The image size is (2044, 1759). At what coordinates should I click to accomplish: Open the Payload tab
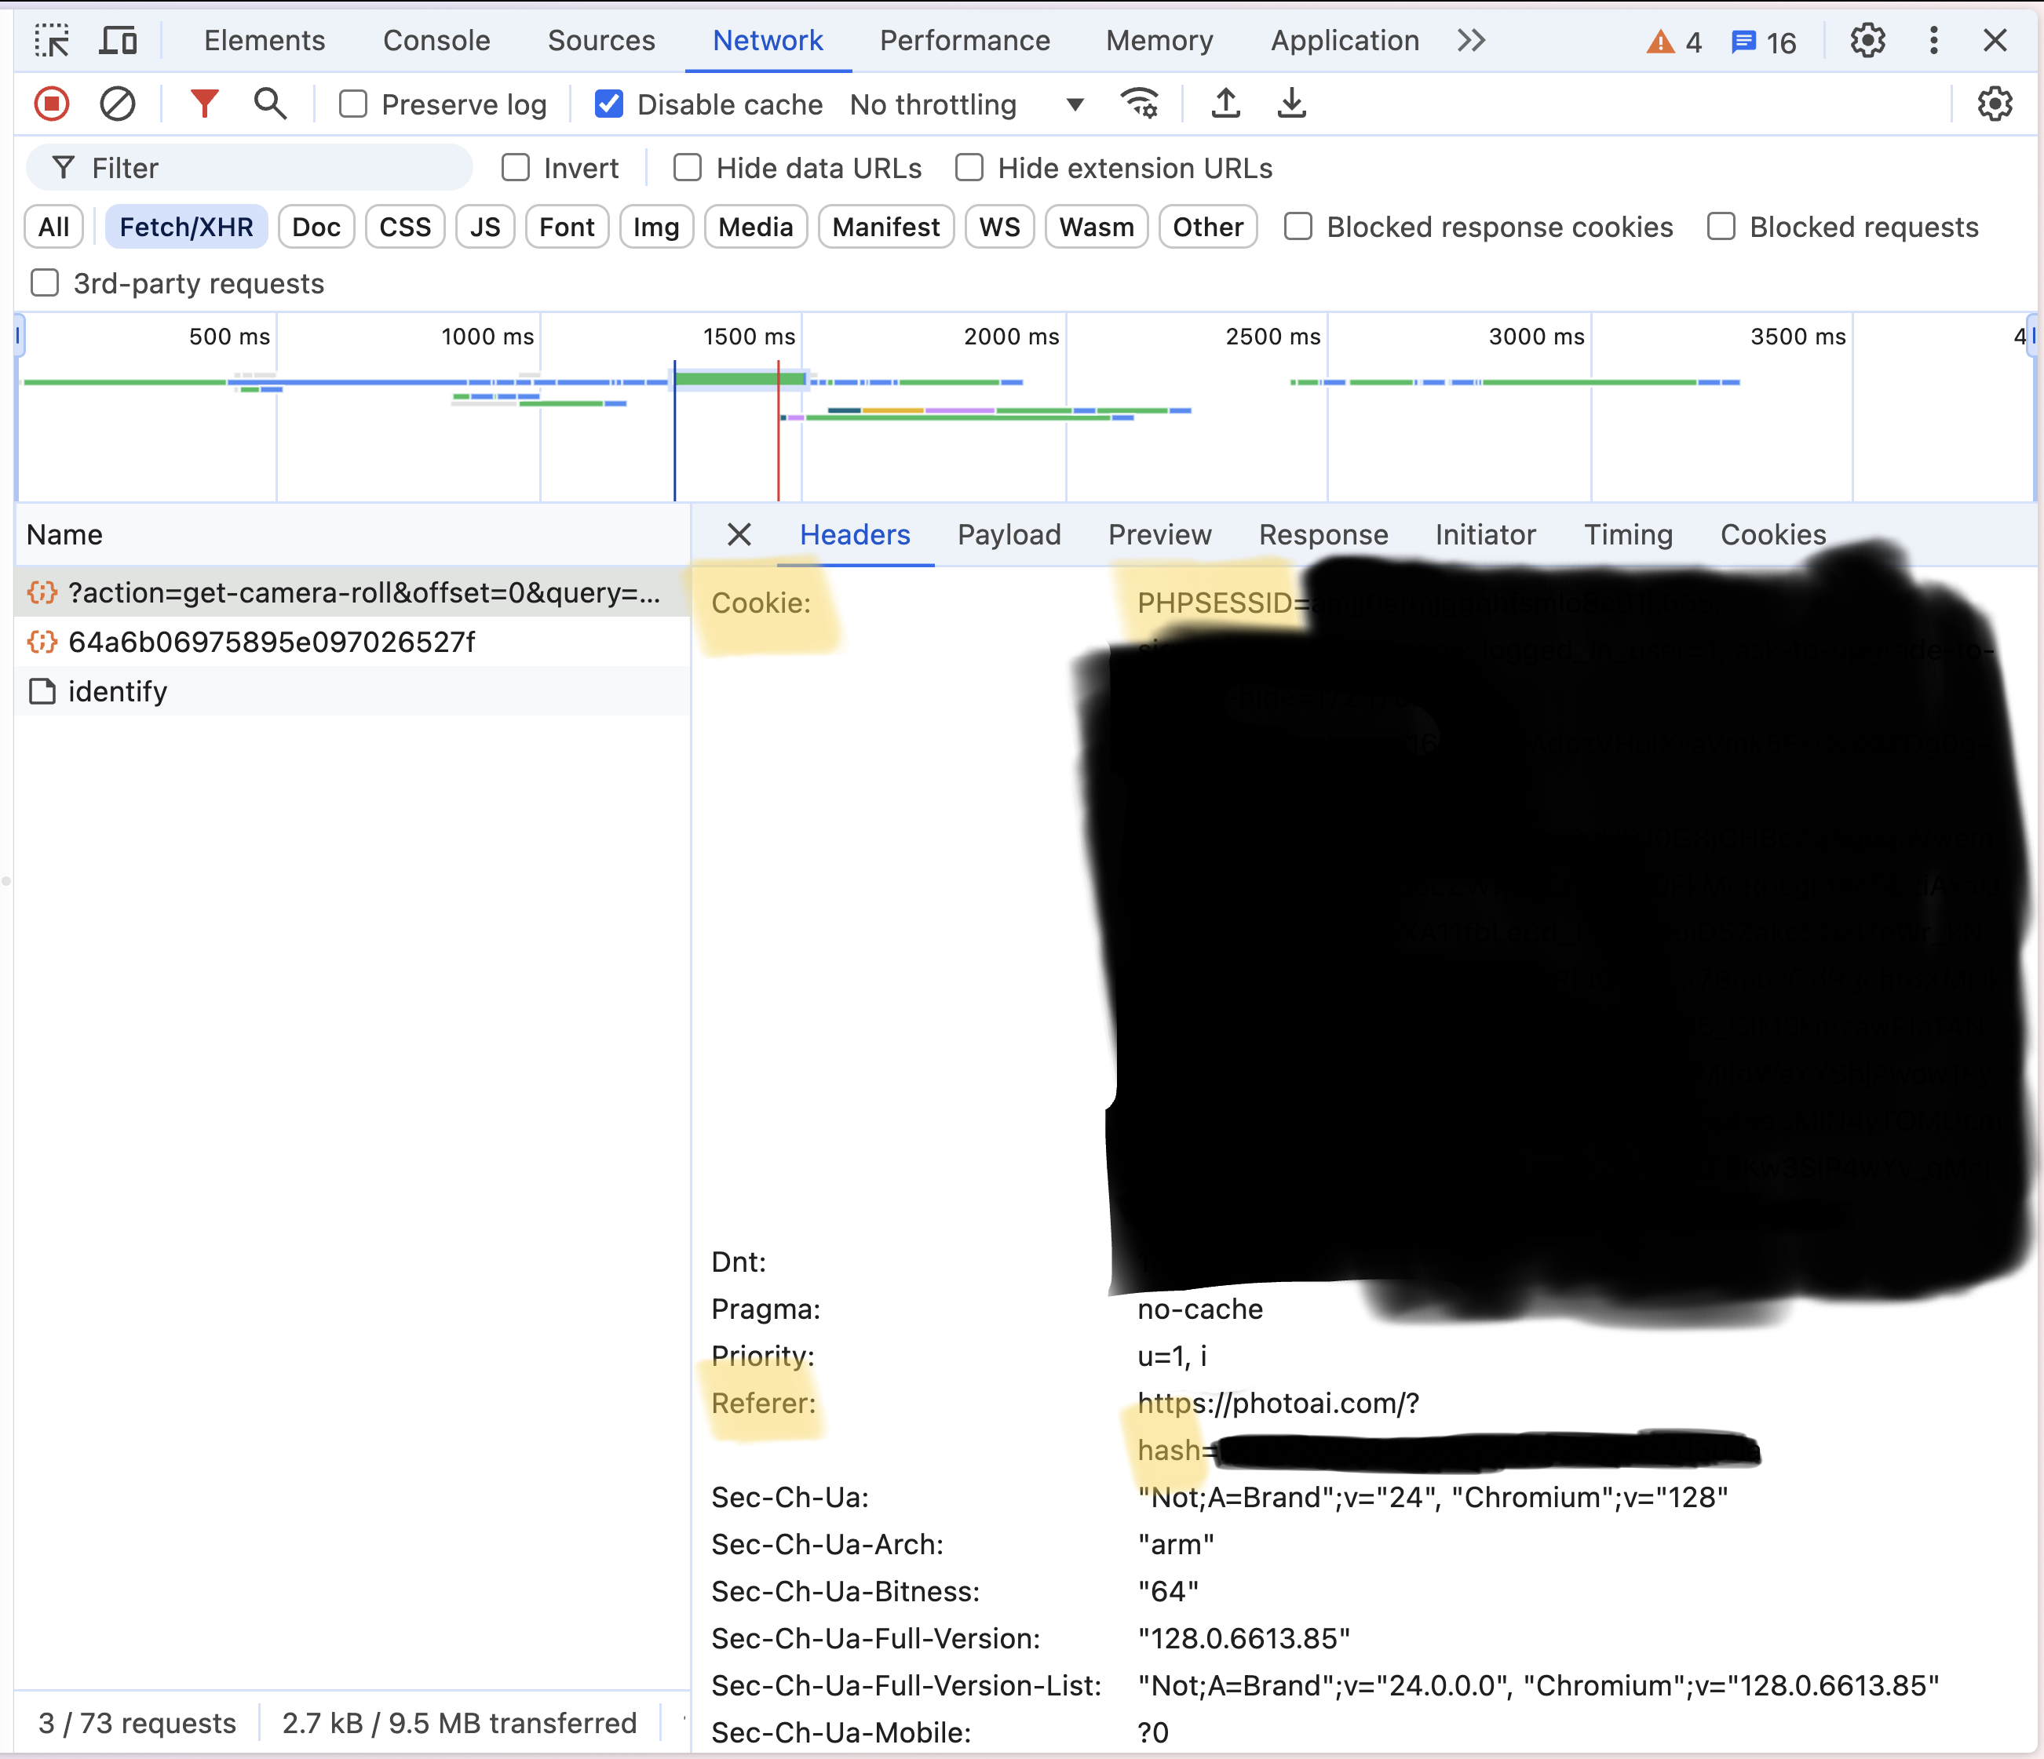point(1008,534)
